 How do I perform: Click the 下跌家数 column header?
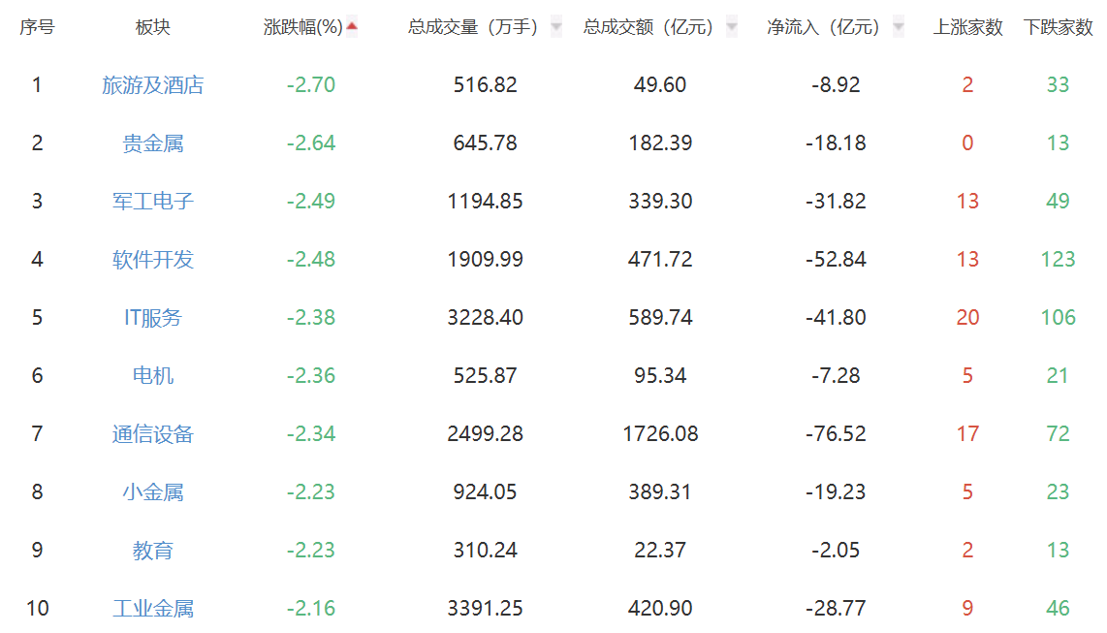pyautogui.click(x=1057, y=27)
